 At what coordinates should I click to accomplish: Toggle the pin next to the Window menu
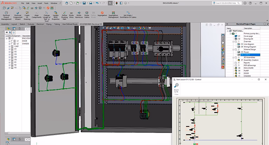pos(60,3)
